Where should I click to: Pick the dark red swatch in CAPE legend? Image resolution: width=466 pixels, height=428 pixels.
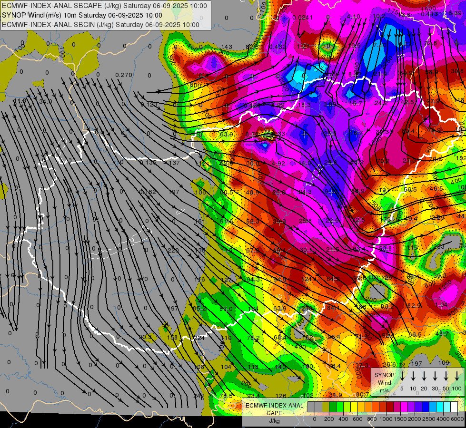(x=390, y=407)
